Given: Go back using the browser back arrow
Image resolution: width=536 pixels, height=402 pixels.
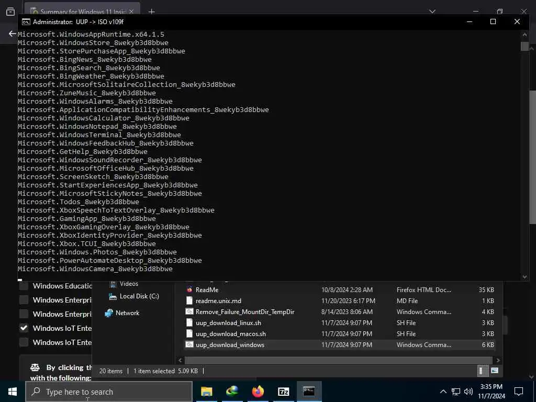Looking at the screenshot, I should 13,33.
